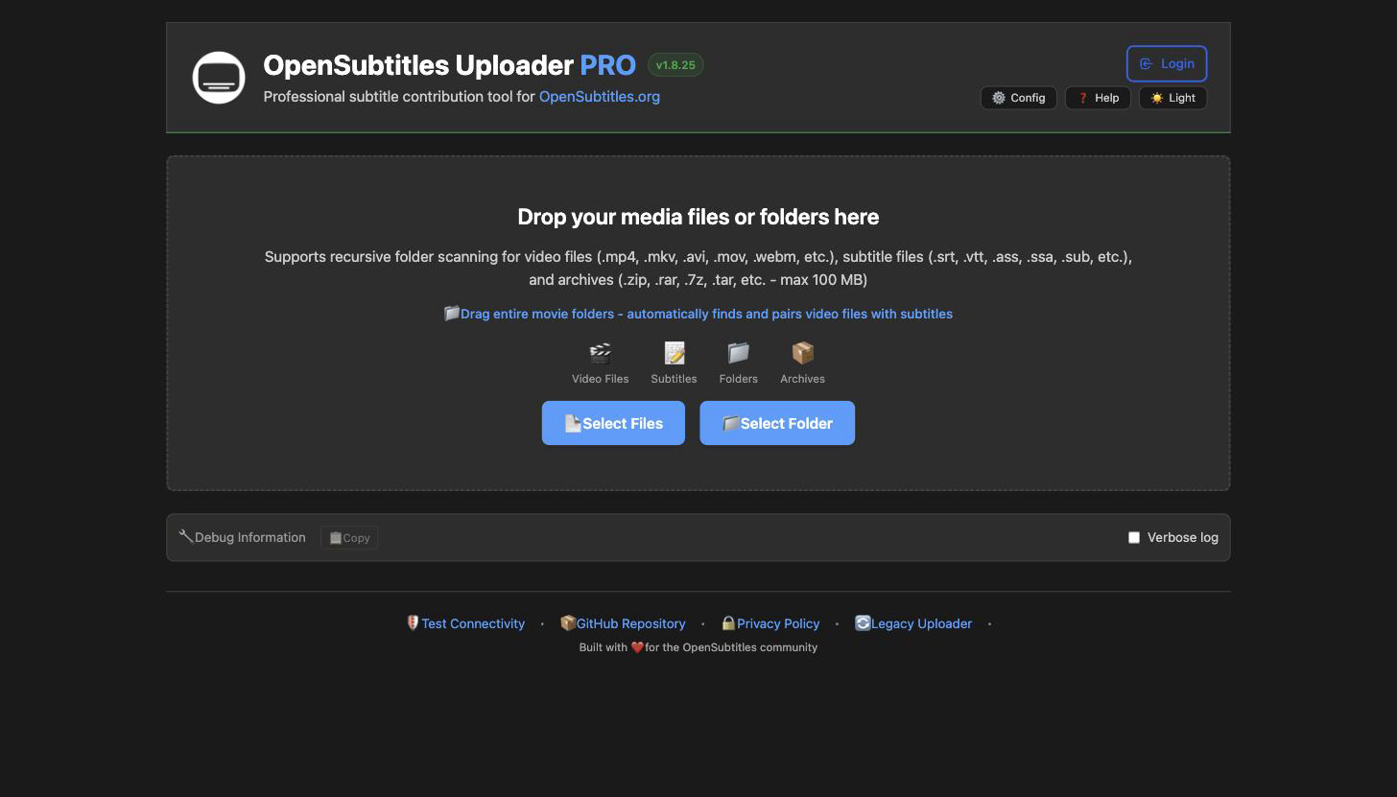Image resolution: width=1397 pixels, height=797 pixels.
Task: Open the Test Connectivity link
Action: 465,623
